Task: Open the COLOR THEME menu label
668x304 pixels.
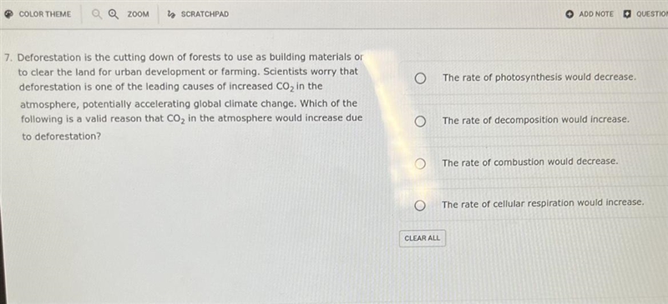Action: click(45, 14)
